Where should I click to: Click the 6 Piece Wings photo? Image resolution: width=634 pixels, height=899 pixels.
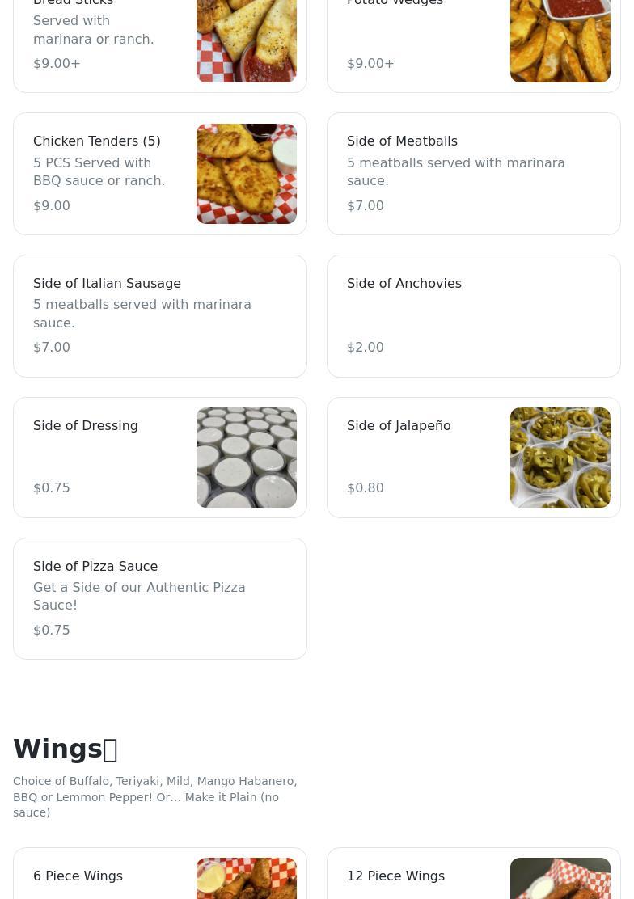pyautogui.click(x=247, y=879)
